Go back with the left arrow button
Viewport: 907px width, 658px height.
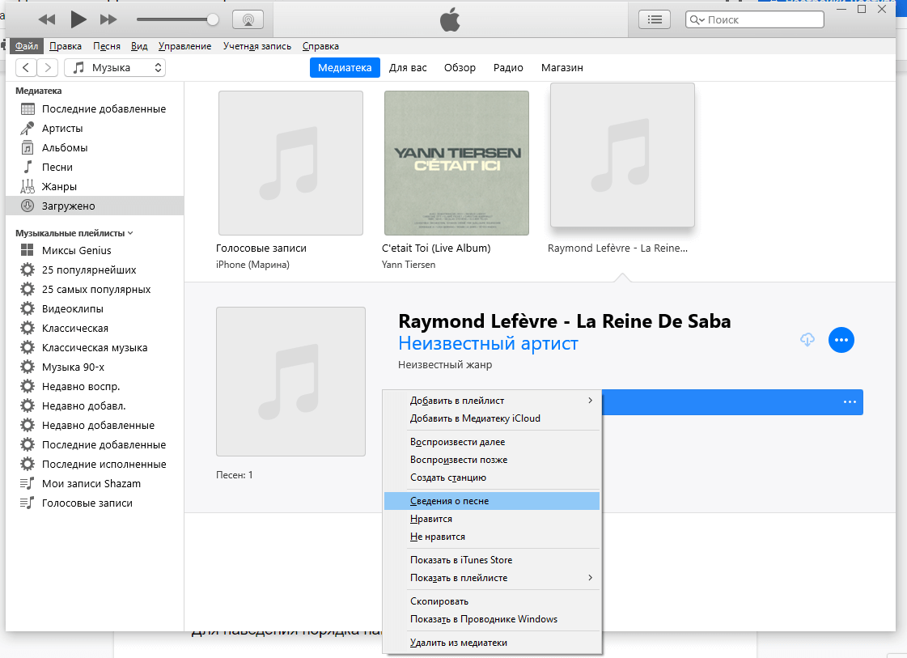26,68
